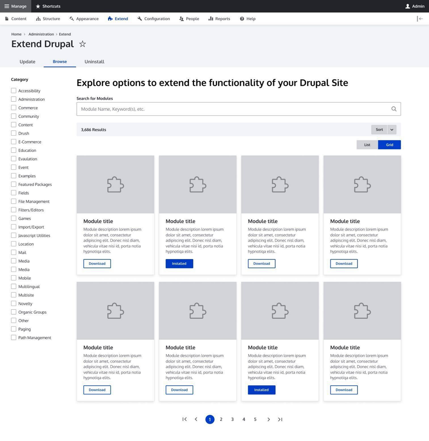The height and width of the screenshot is (441, 429).
Task: Expand the Sort dropdown arrow
Action: coord(392,130)
